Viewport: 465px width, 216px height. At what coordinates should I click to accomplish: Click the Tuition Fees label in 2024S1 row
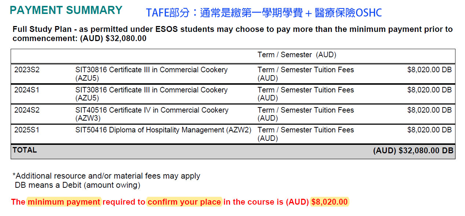coord(305,90)
